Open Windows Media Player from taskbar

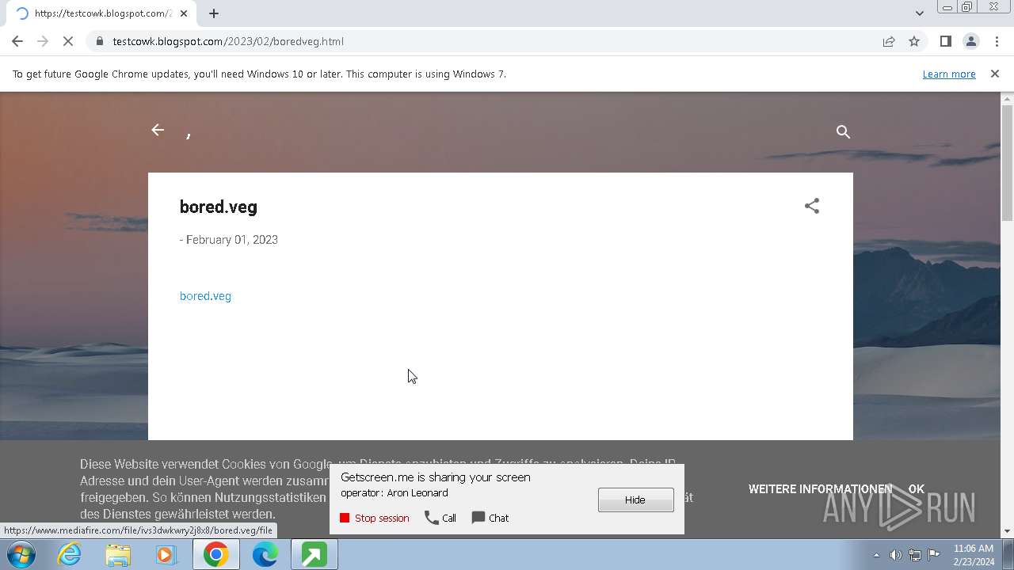166,555
